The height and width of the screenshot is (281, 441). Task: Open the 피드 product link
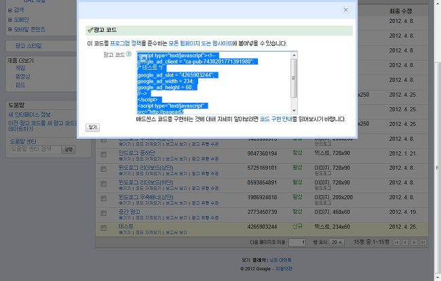point(20,85)
